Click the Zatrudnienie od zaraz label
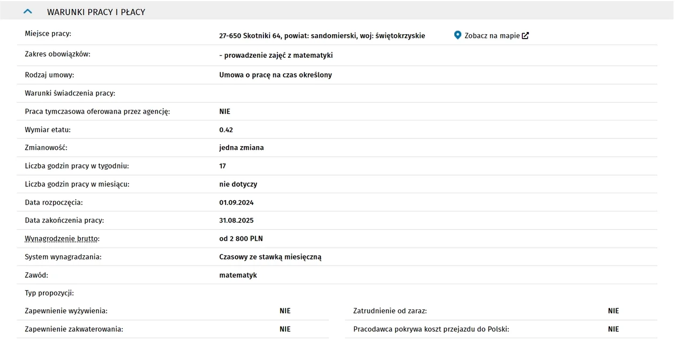Viewport: 675px width, 342px height. click(x=390, y=311)
